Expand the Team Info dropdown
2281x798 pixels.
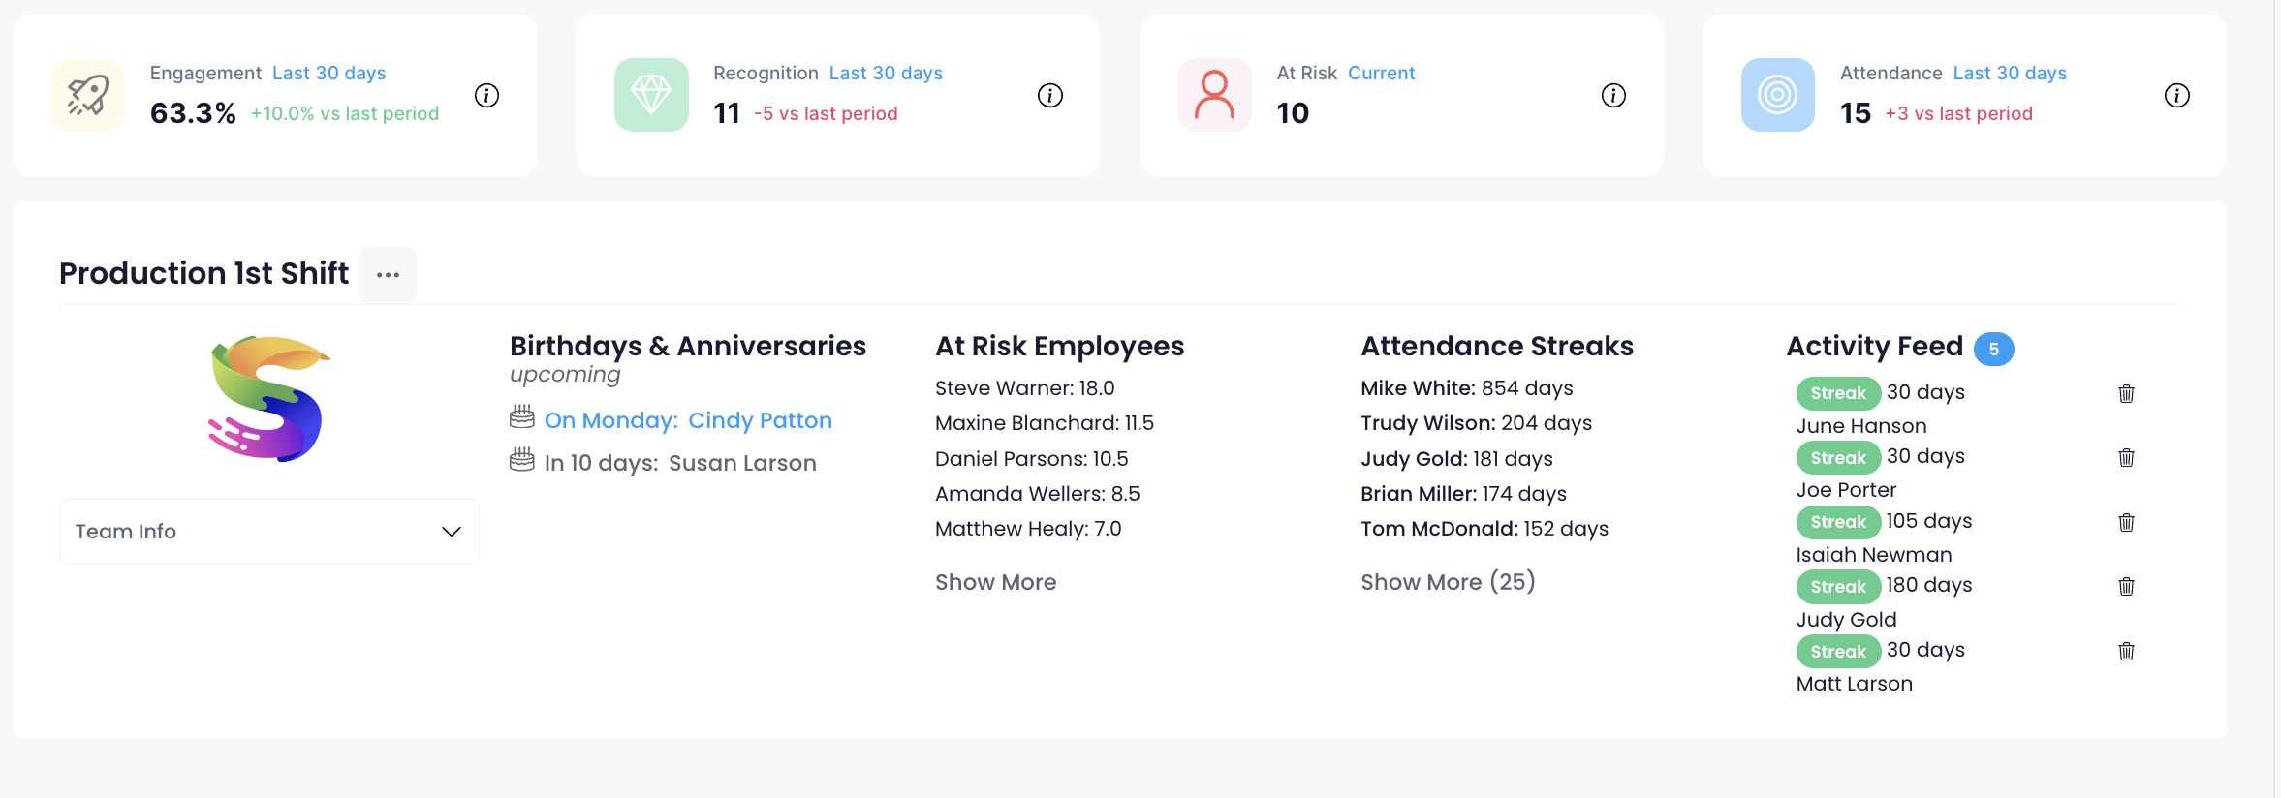click(x=268, y=532)
